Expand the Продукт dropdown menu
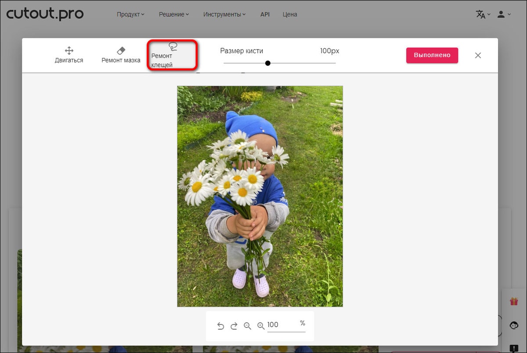527x353 pixels. pos(130,14)
